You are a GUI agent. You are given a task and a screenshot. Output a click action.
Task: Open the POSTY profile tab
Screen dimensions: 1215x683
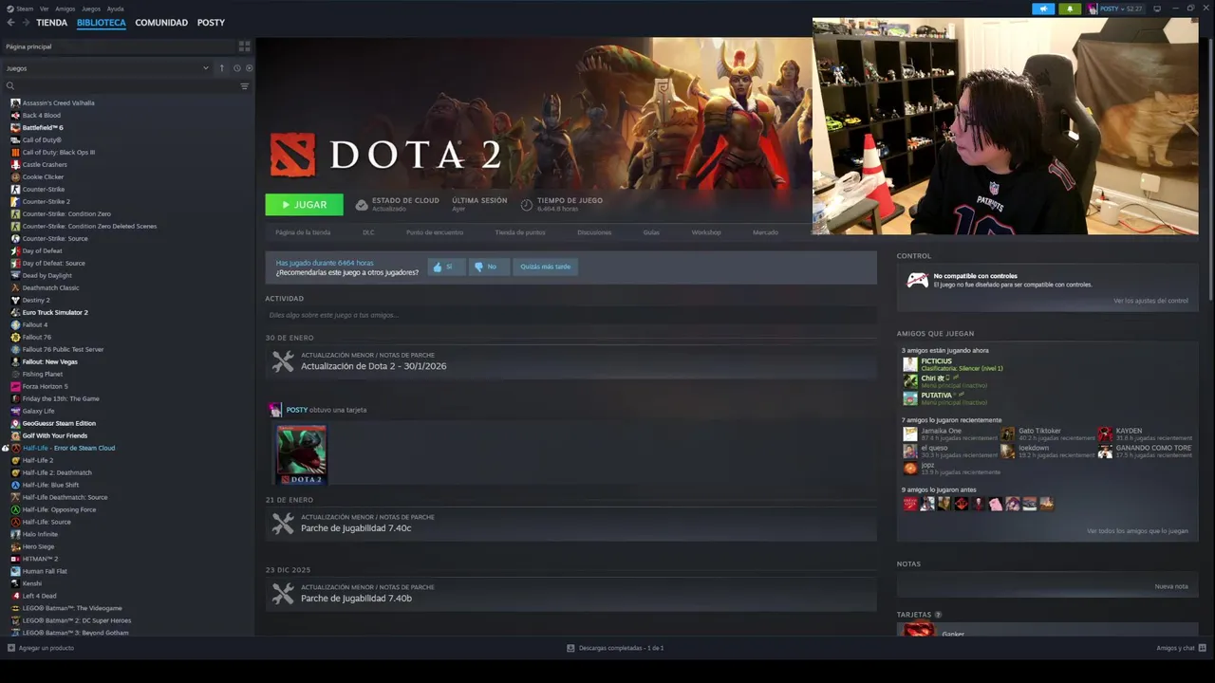[211, 23]
